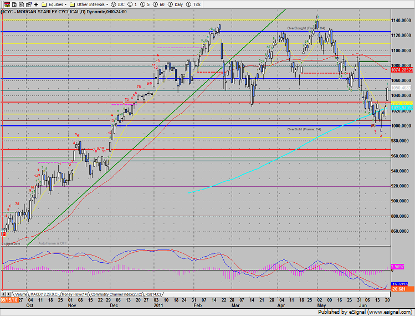Click the cyan 1023.94058 moving average label
Screen dimensions: 415x316
(x=402, y=108)
